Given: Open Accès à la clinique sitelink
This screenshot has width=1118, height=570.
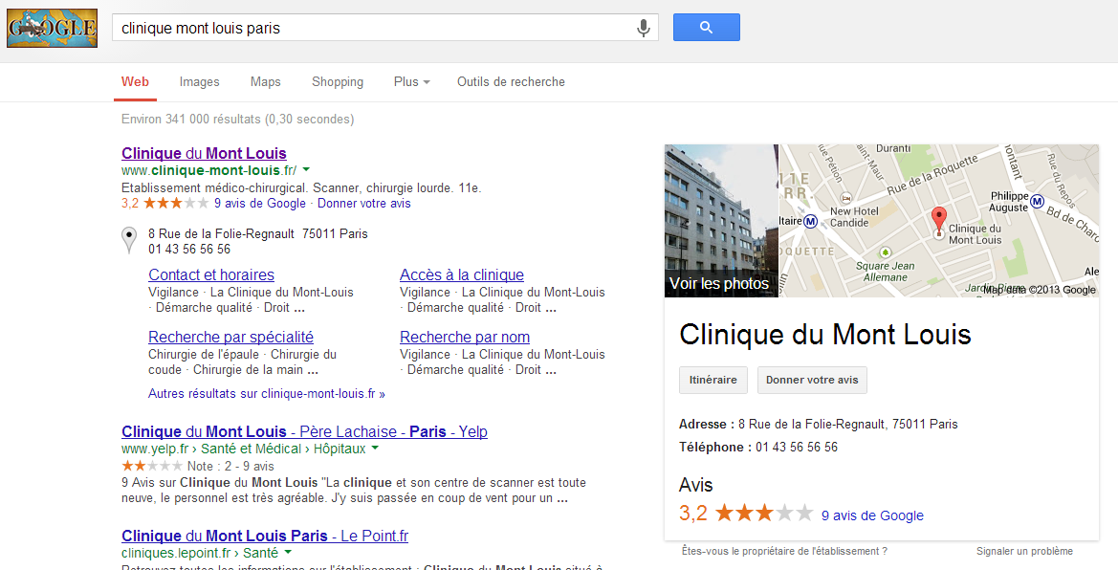Looking at the screenshot, I should pos(462,274).
